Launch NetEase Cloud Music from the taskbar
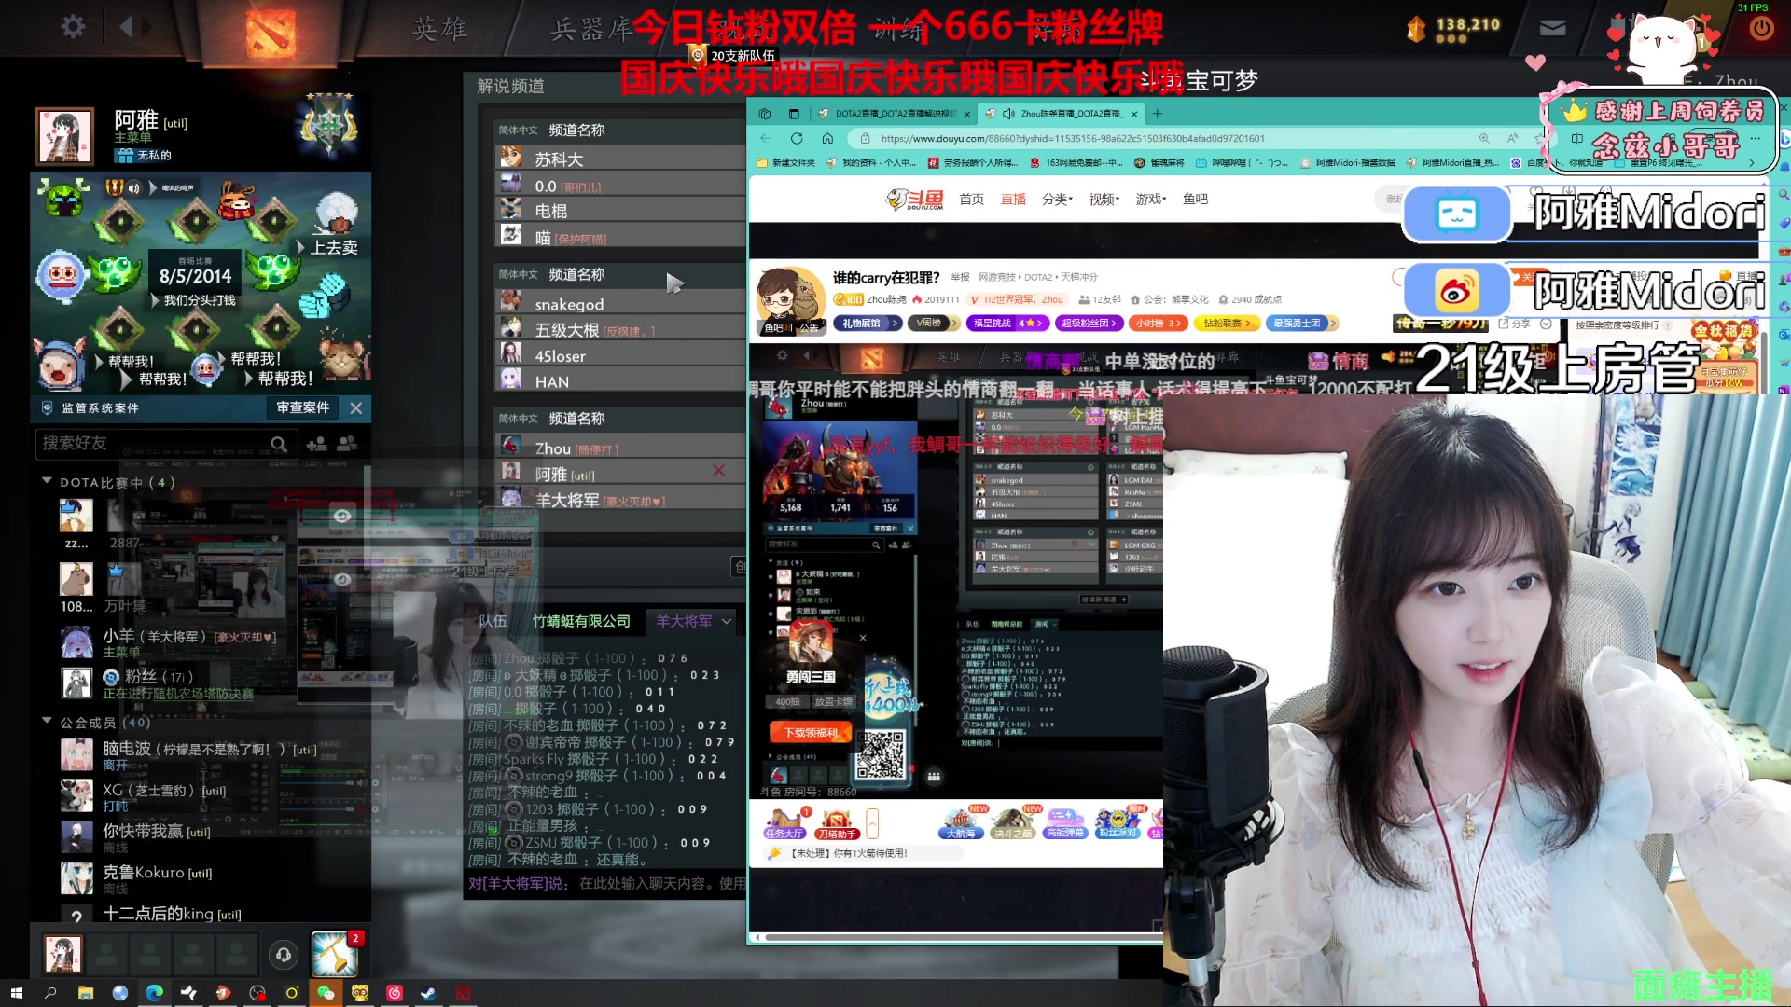This screenshot has width=1791, height=1007. 396,993
